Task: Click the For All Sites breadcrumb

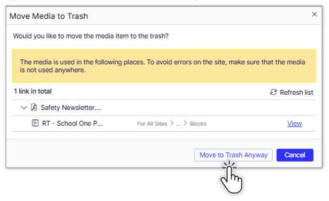Action: [x=152, y=124]
